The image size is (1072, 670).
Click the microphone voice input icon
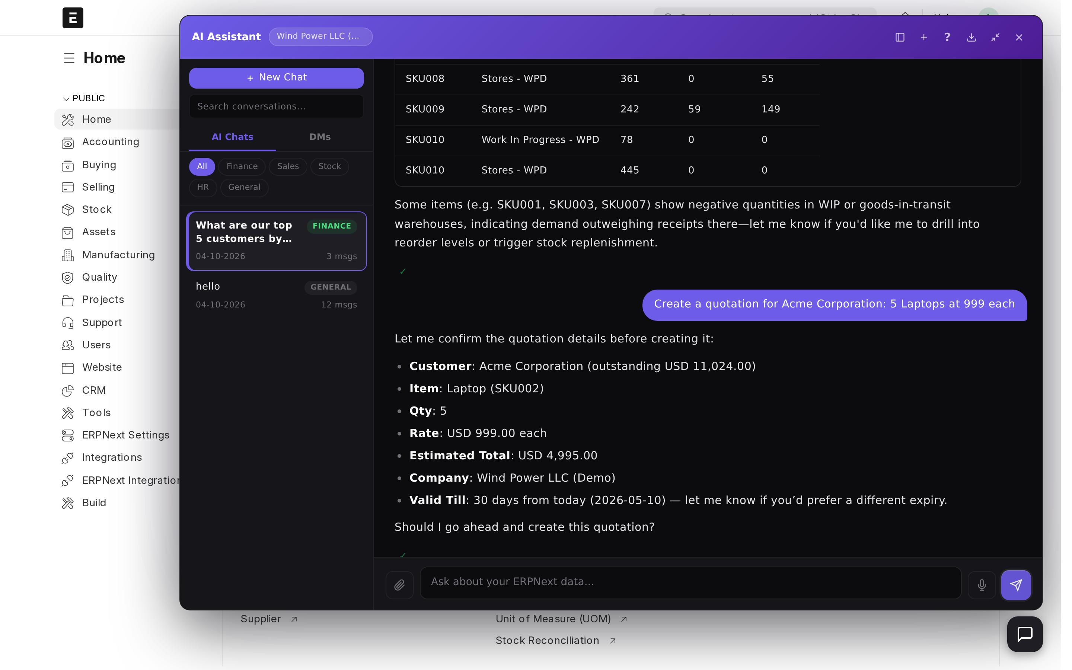[981, 585]
